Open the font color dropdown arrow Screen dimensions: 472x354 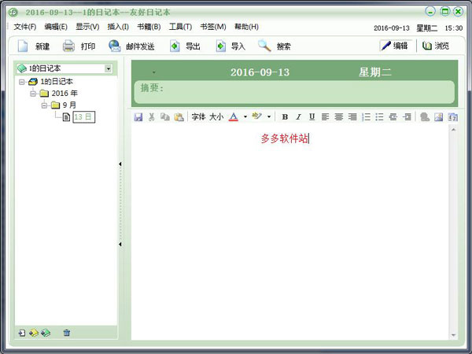pyautogui.click(x=245, y=116)
